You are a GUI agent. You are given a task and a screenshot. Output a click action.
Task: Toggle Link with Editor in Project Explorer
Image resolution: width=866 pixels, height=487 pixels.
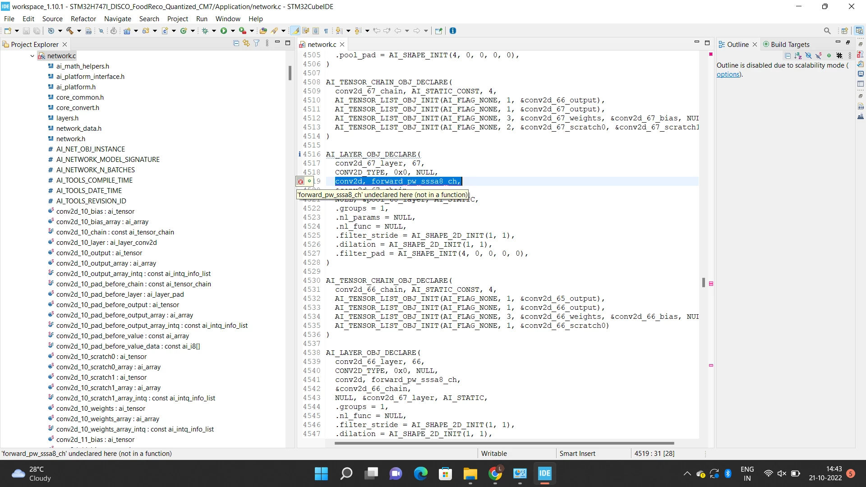pyautogui.click(x=246, y=43)
